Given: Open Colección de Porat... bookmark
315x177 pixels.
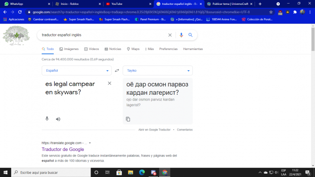Looking at the screenshot, I should pos(257,19).
